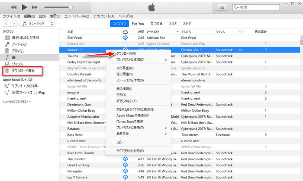Viewport: 303px width, 181px height.
Task: Open the 曲(S) menu
Action: 42,16
